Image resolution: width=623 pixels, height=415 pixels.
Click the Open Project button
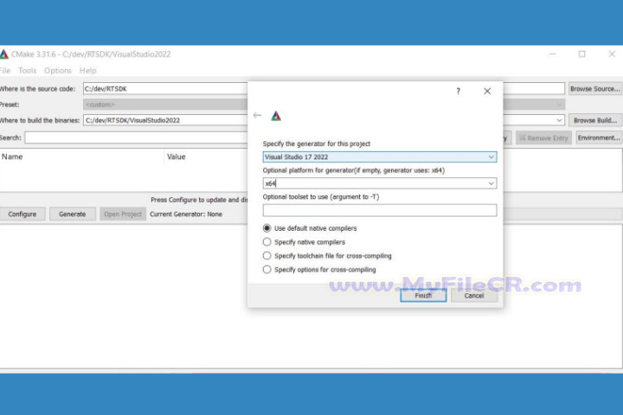click(123, 214)
